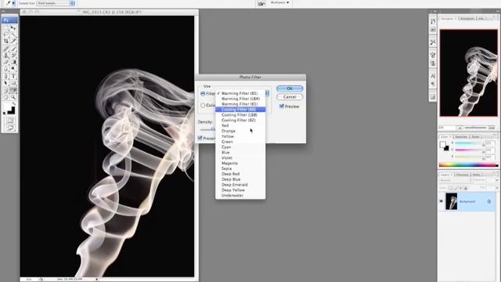This screenshot has width=501, height=282.
Task: Open Character panel from collapsed dock
Action: [433, 76]
